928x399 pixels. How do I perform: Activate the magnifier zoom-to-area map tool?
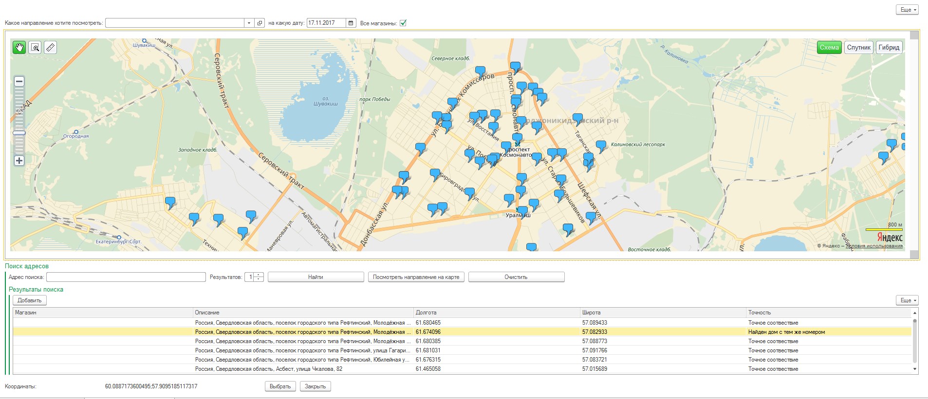[x=35, y=47]
